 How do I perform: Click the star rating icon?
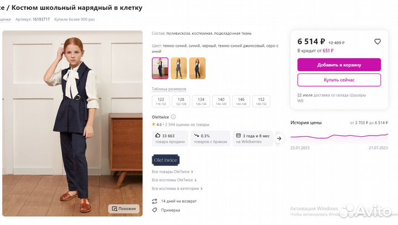[154, 125]
